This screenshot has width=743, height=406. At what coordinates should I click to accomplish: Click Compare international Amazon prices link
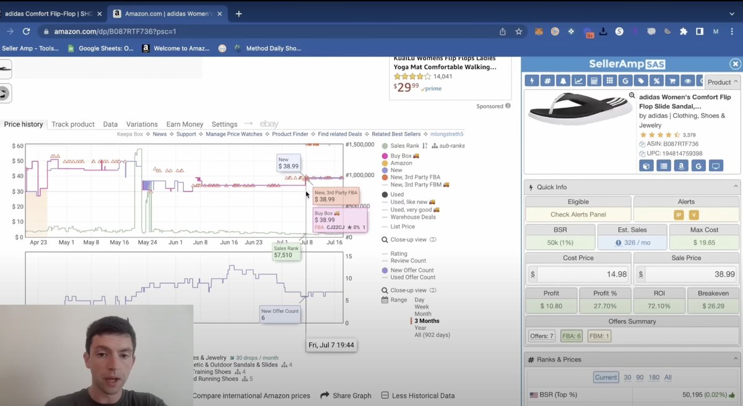coord(251,395)
